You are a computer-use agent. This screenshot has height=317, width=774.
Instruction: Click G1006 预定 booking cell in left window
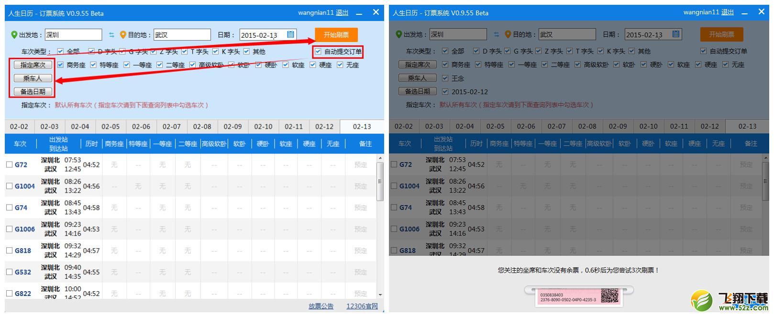tap(361, 229)
